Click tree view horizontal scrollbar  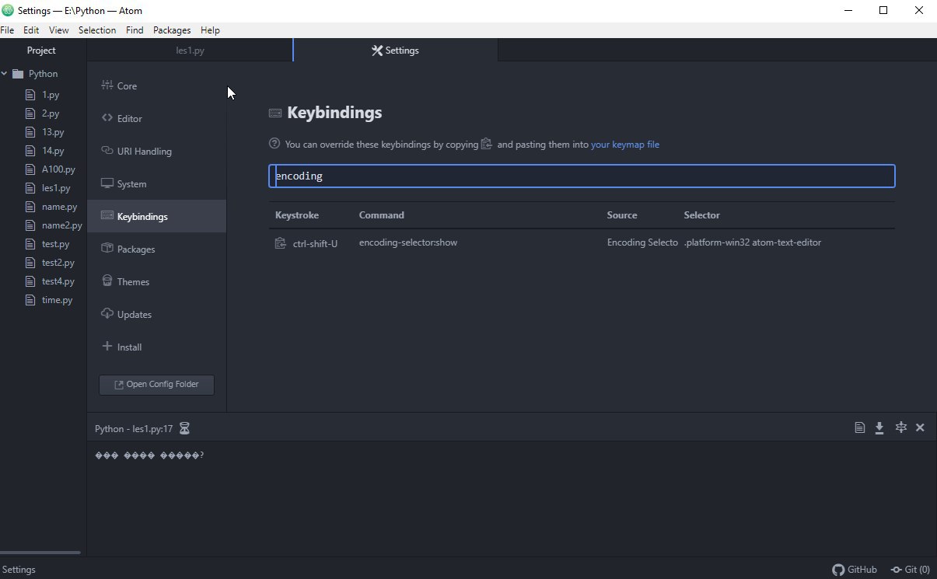(40, 553)
